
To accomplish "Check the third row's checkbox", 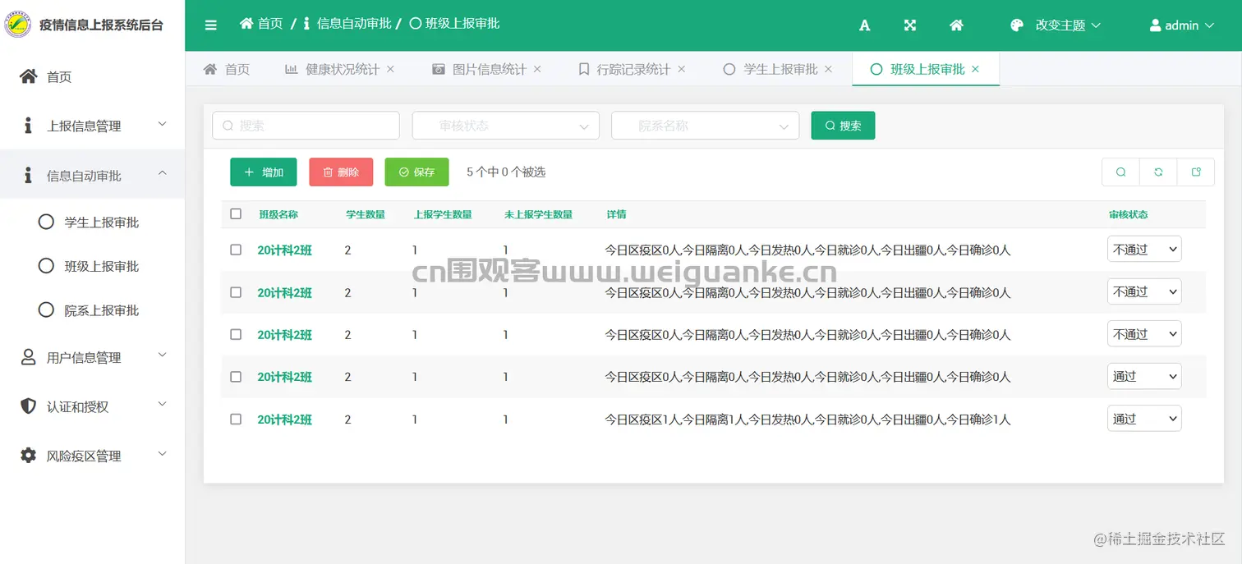I will coord(236,334).
